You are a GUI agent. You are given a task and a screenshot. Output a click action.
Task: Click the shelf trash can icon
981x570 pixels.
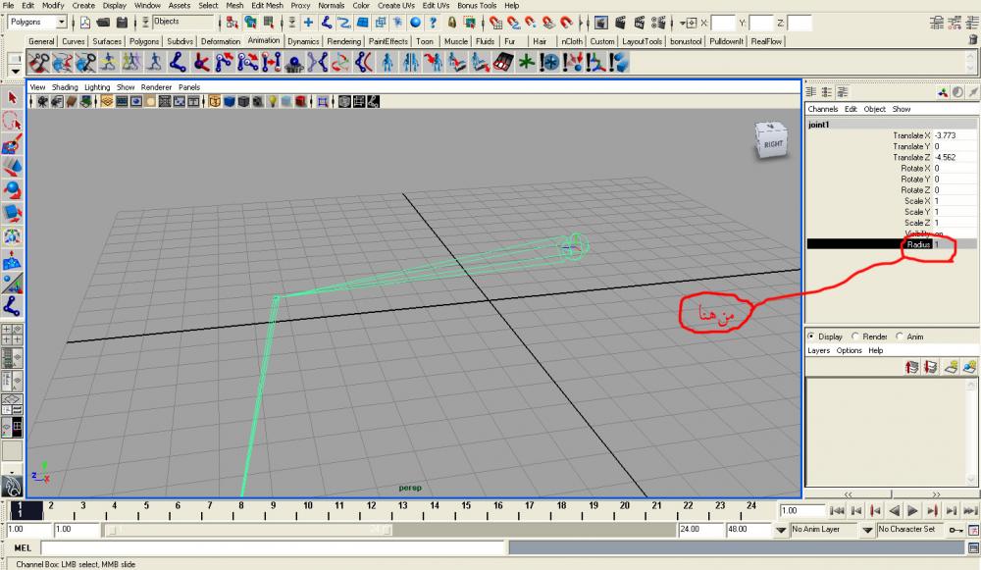[973, 39]
